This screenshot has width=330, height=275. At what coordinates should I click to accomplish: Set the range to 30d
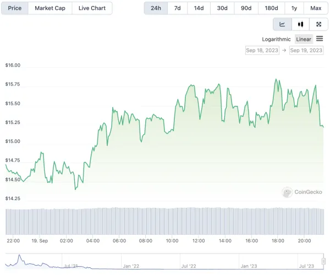pyautogui.click(x=222, y=8)
